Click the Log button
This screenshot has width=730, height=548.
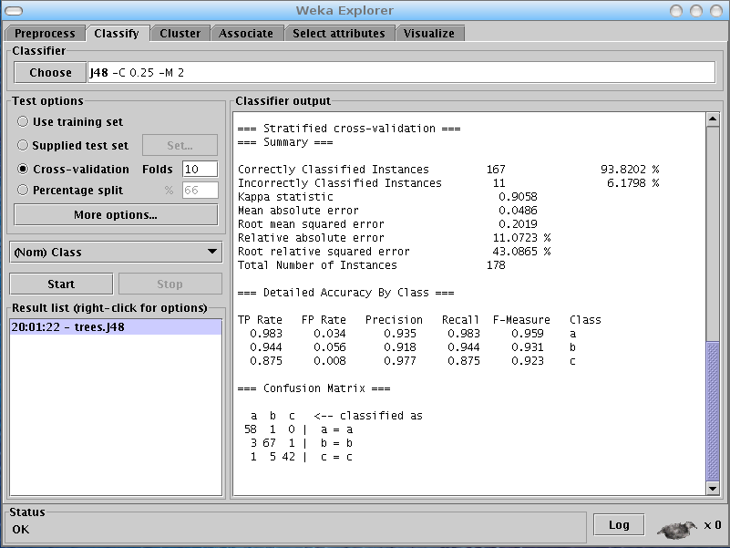pos(618,524)
